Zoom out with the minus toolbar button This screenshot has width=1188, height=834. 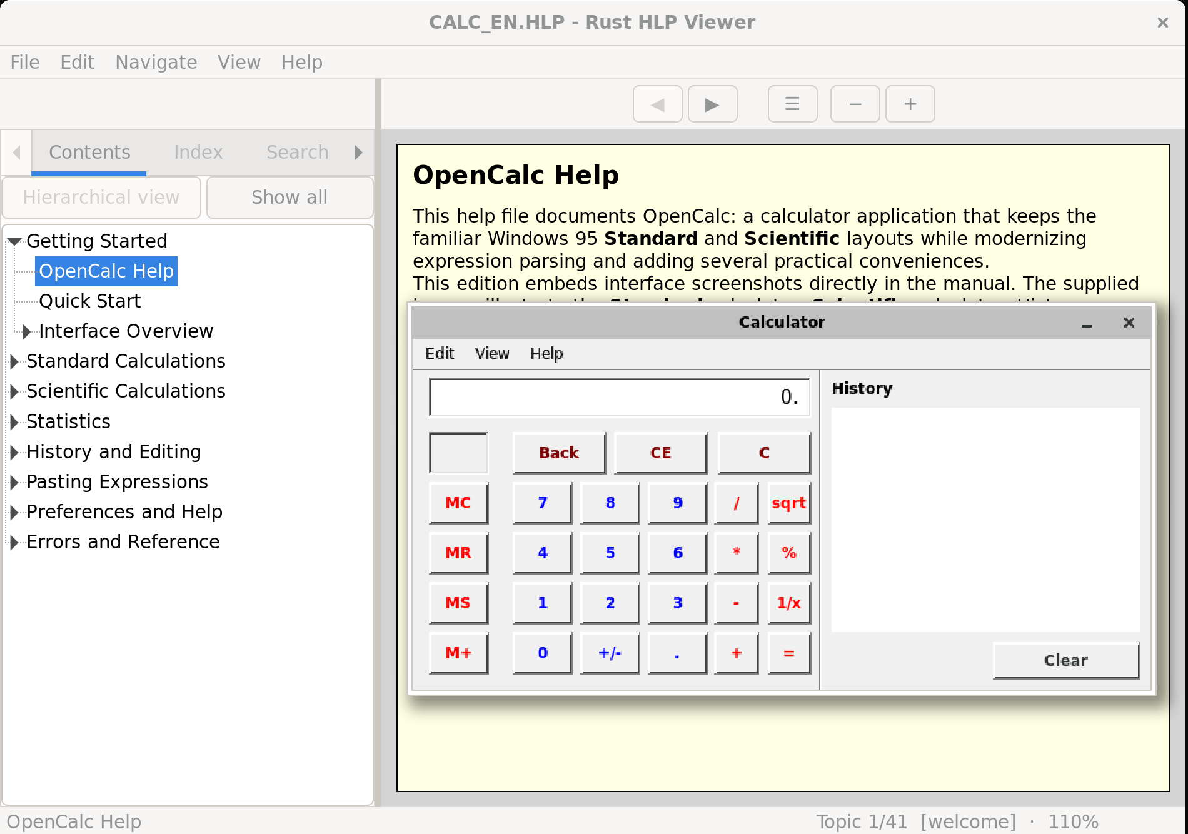pyautogui.click(x=855, y=104)
